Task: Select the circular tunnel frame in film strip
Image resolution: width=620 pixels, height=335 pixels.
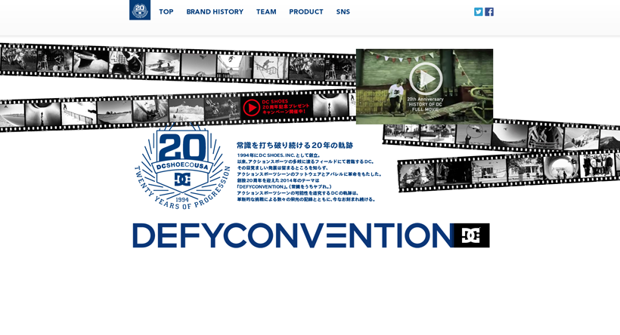Action: (x=561, y=167)
